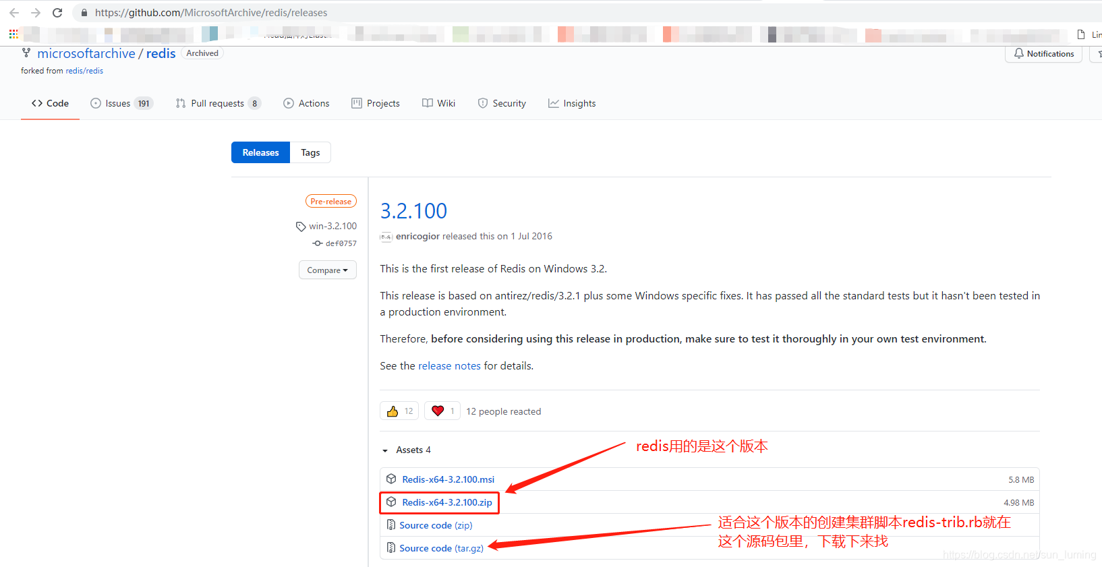The width and height of the screenshot is (1102, 567).
Task: Open commit def0757 link
Action: tap(341, 243)
